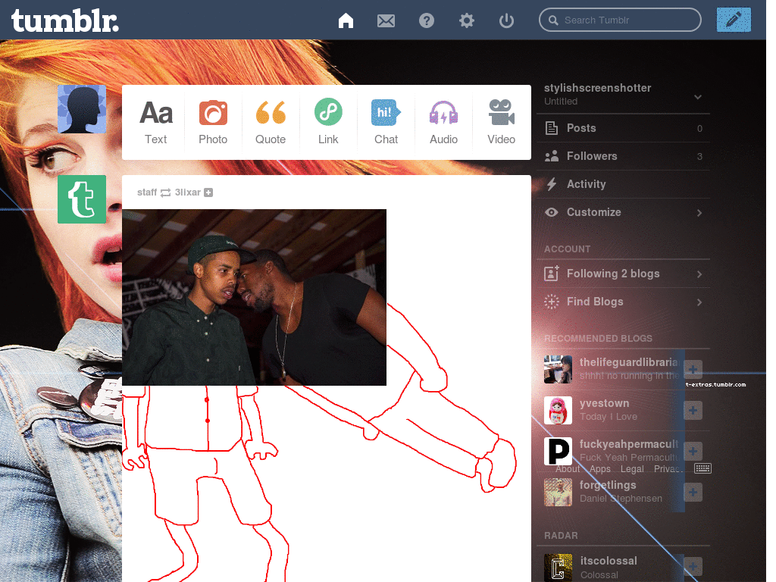Viewport: 776px width, 582px height.
Task: Open Find Blogs
Action: [623, 302]
